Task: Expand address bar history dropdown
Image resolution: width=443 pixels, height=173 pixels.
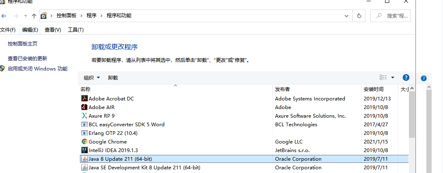Action: point(347,16)
